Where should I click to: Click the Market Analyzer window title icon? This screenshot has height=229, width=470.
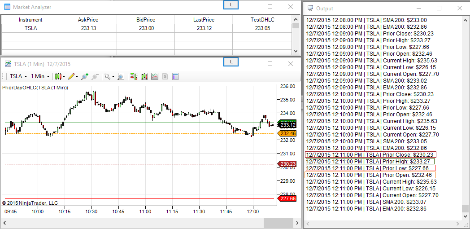tap(7, 7)
